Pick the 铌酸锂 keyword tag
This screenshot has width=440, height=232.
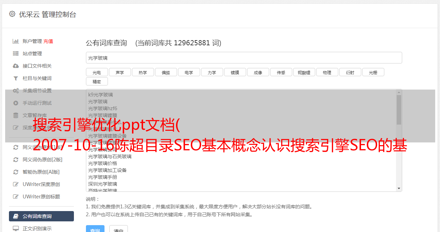(304, 72)
